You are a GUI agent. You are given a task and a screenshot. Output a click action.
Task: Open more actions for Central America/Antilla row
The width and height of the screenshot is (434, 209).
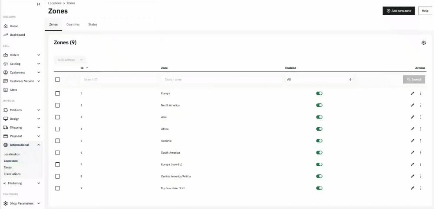[x=421, y=176]
